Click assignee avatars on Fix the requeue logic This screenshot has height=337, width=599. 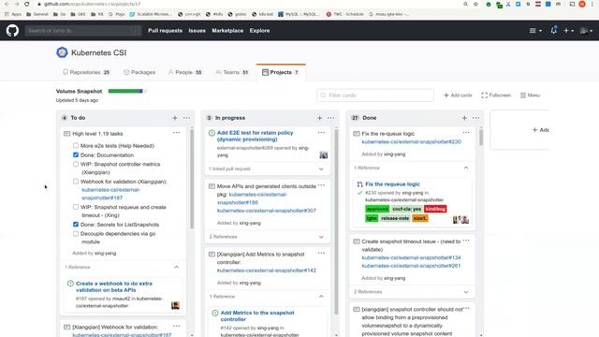[460, 219]
